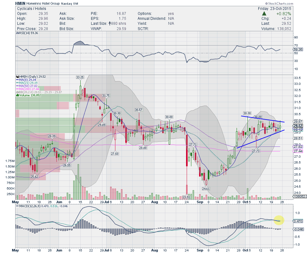
Task: Click the 33.25 peak price label
Action: point(80,77)
